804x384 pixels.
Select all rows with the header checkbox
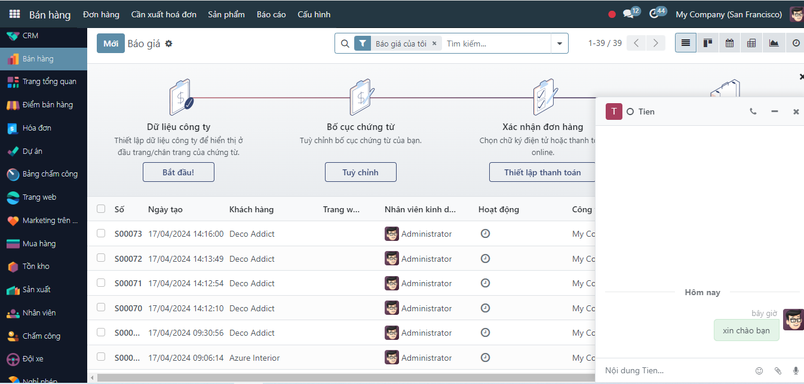point(101,209)
